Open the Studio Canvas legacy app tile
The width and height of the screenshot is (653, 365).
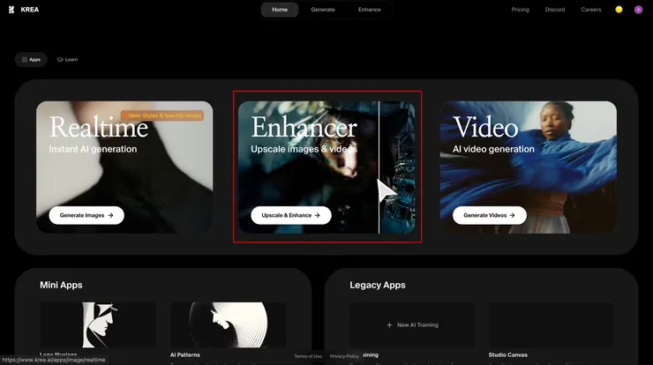click(x=551, y=324)
